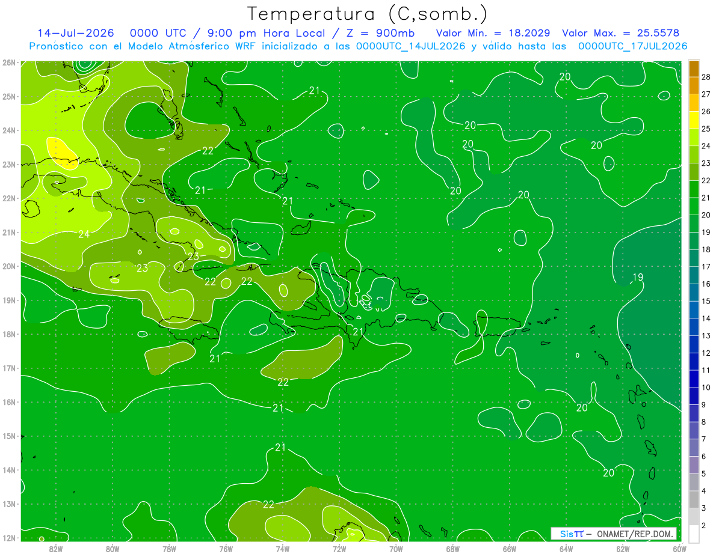Click the 72W longitude axis label
The width and height of the screenshot is (722, 557).
click(x=339, y=549)
